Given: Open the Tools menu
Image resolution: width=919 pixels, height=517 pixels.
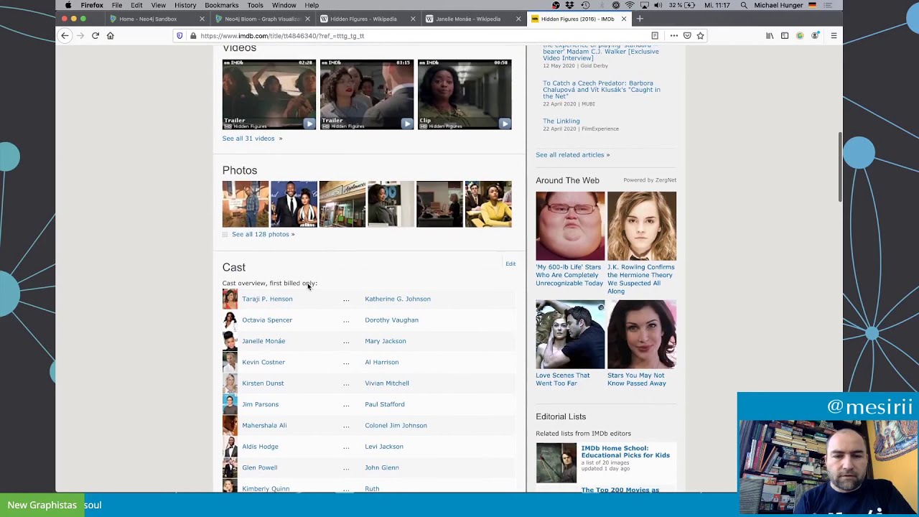Looking at the screenshot, I should 255,5.
